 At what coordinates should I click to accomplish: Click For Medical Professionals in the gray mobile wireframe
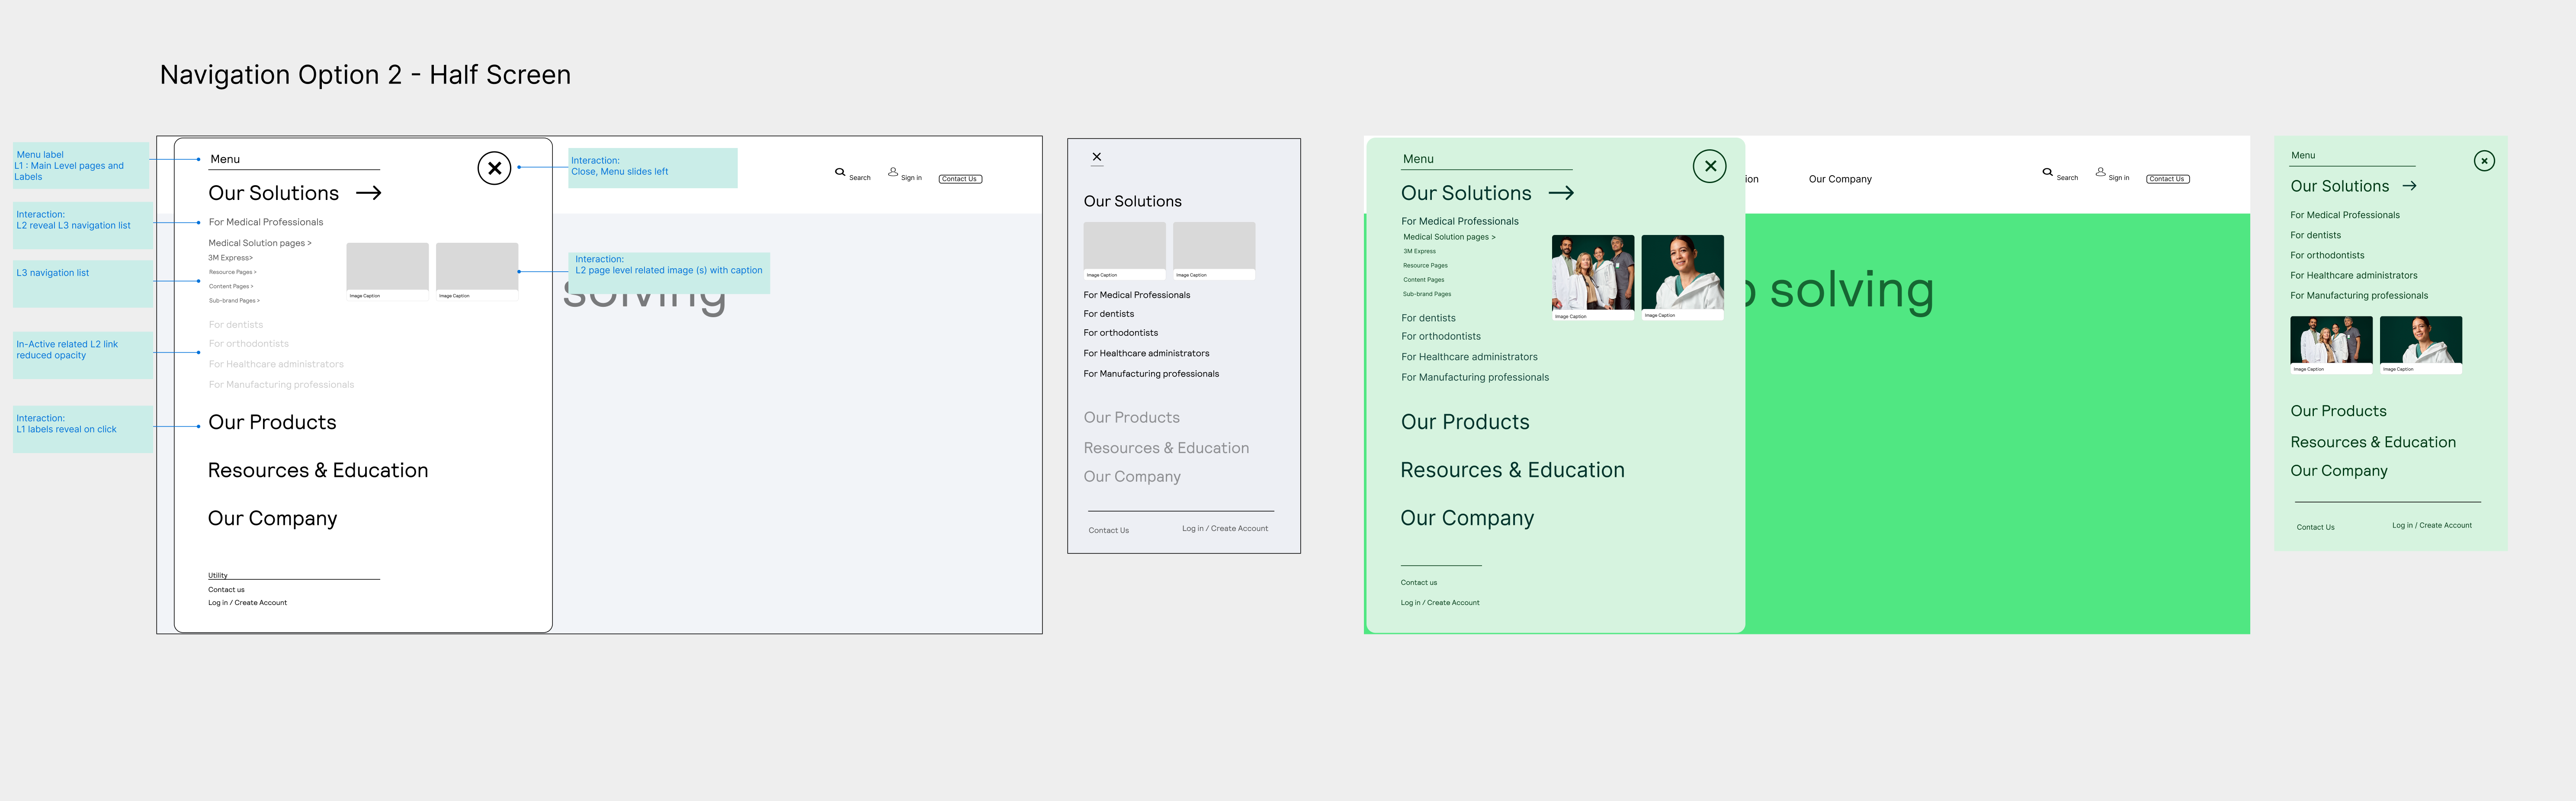(1137, 295)
